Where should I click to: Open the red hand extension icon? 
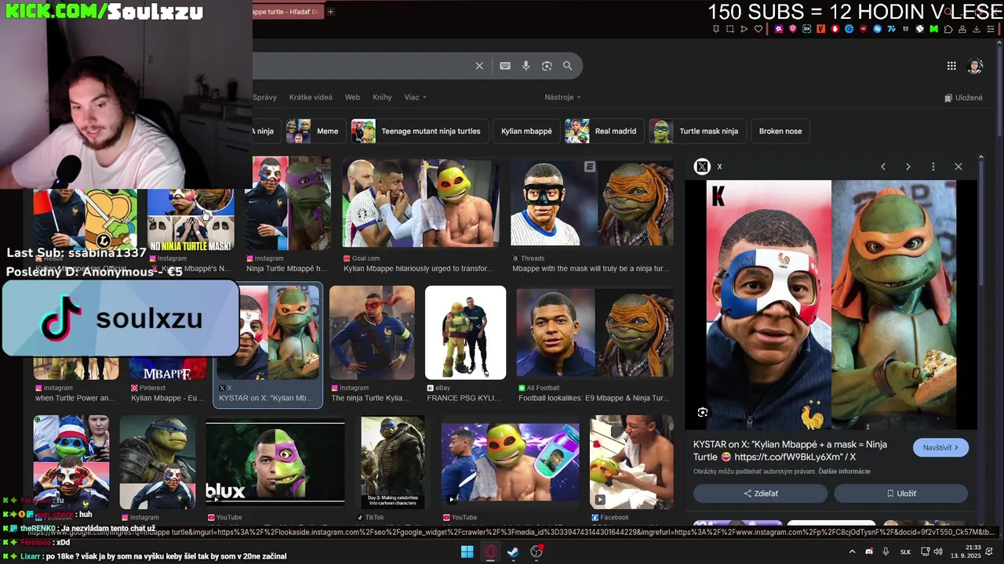(835, 29)
